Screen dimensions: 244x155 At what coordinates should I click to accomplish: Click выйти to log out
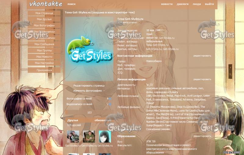tap(209, 4)
